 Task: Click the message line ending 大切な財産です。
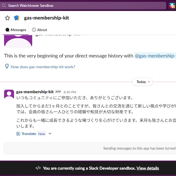pos(75,112)
